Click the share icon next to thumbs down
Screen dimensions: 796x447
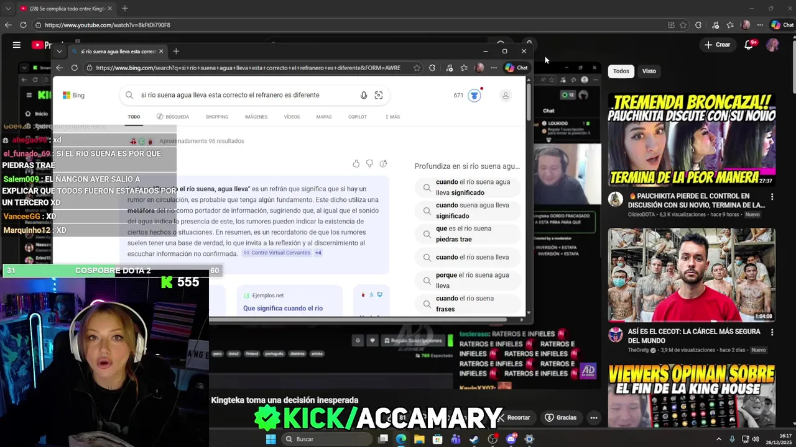tap(383, 164)
